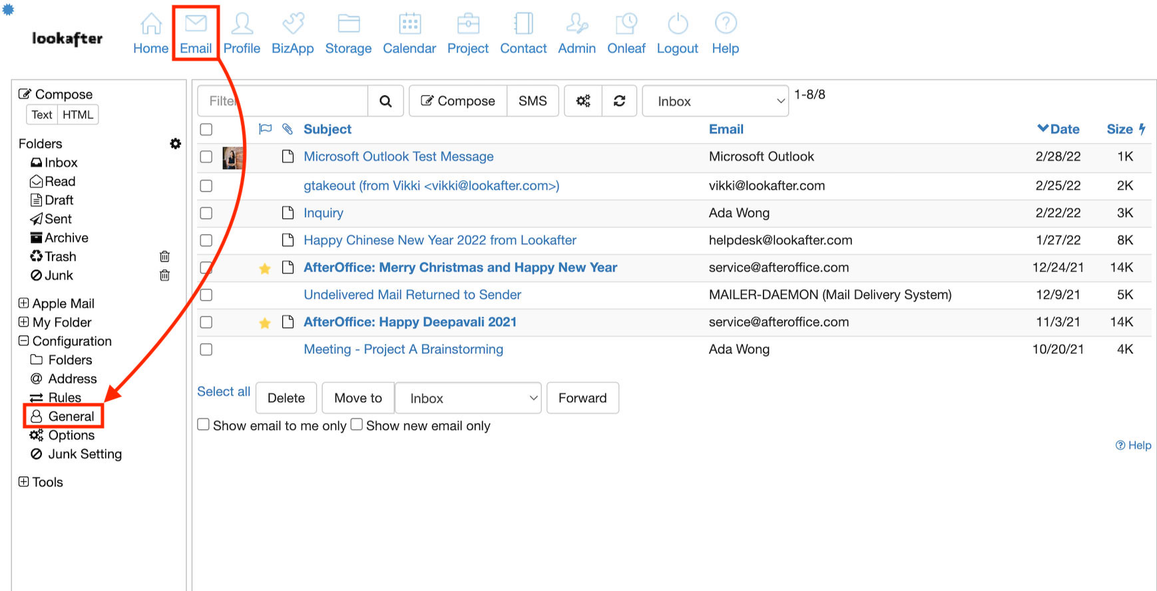Select General under Configuration
1157x591 pixels.
(x=71, y=417)
